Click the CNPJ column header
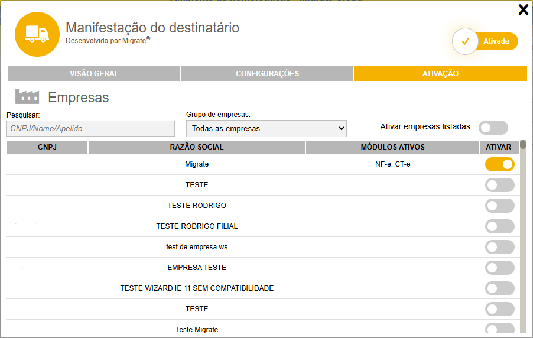 tap(47, 147)
